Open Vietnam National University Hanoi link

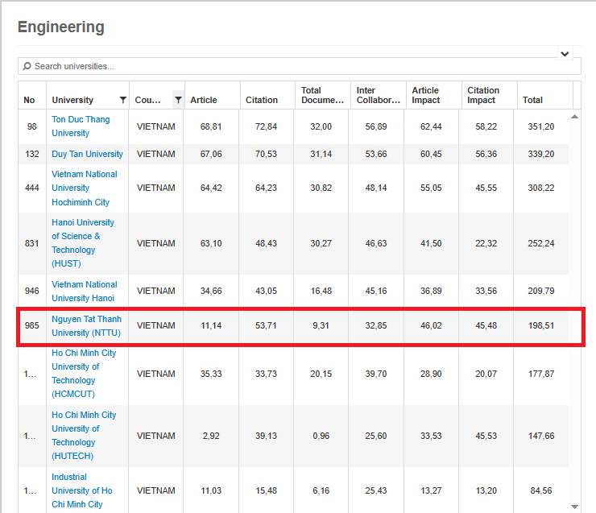click(x=85, y=291)
